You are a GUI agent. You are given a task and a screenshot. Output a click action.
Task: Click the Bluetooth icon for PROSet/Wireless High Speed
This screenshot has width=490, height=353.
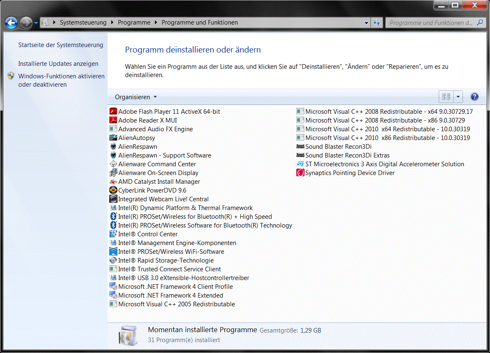113,216
